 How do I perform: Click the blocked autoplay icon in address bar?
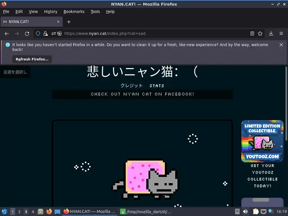click(59, 34)
